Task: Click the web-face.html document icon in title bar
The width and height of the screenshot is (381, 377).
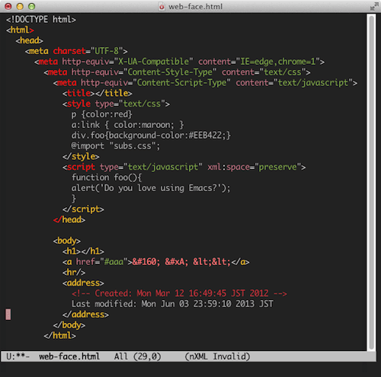Action: click(x=162, y=7)
